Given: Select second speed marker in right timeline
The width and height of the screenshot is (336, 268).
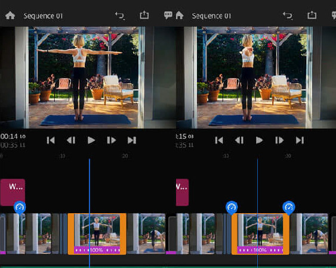Looking at the screenshot, I should [x=289, y=207].
